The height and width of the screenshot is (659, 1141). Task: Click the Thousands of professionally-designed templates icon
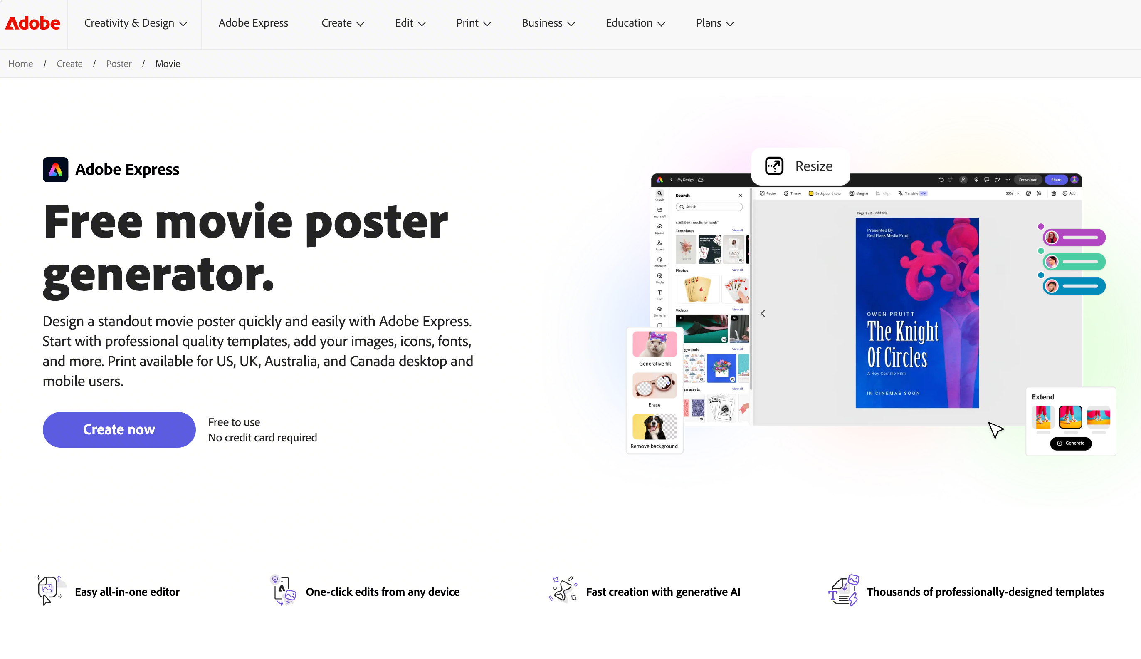(x=844, y=590)
